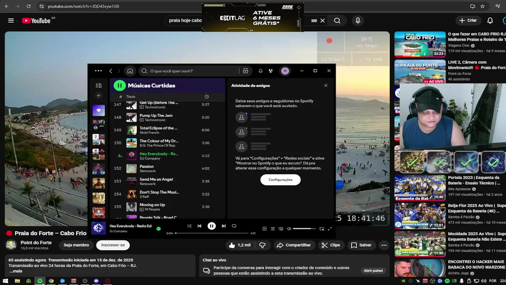Image resolution: width=506 pixels, height=285 pixels.
Task: Open the Windows Start menu
Action: point(6,281)
